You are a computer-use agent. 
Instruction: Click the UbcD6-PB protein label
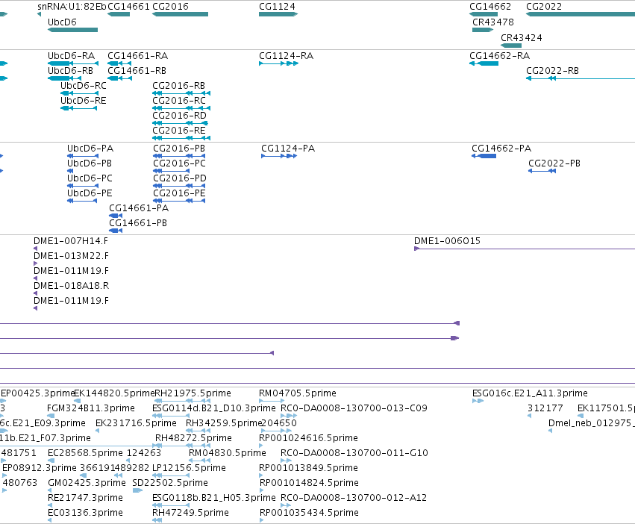click(x=90, y=163)
